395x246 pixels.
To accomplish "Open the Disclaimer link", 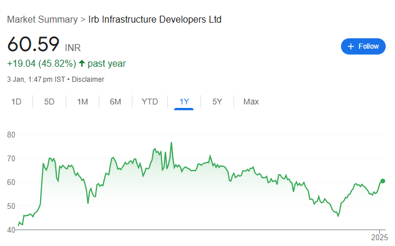I will pos(88,79).
